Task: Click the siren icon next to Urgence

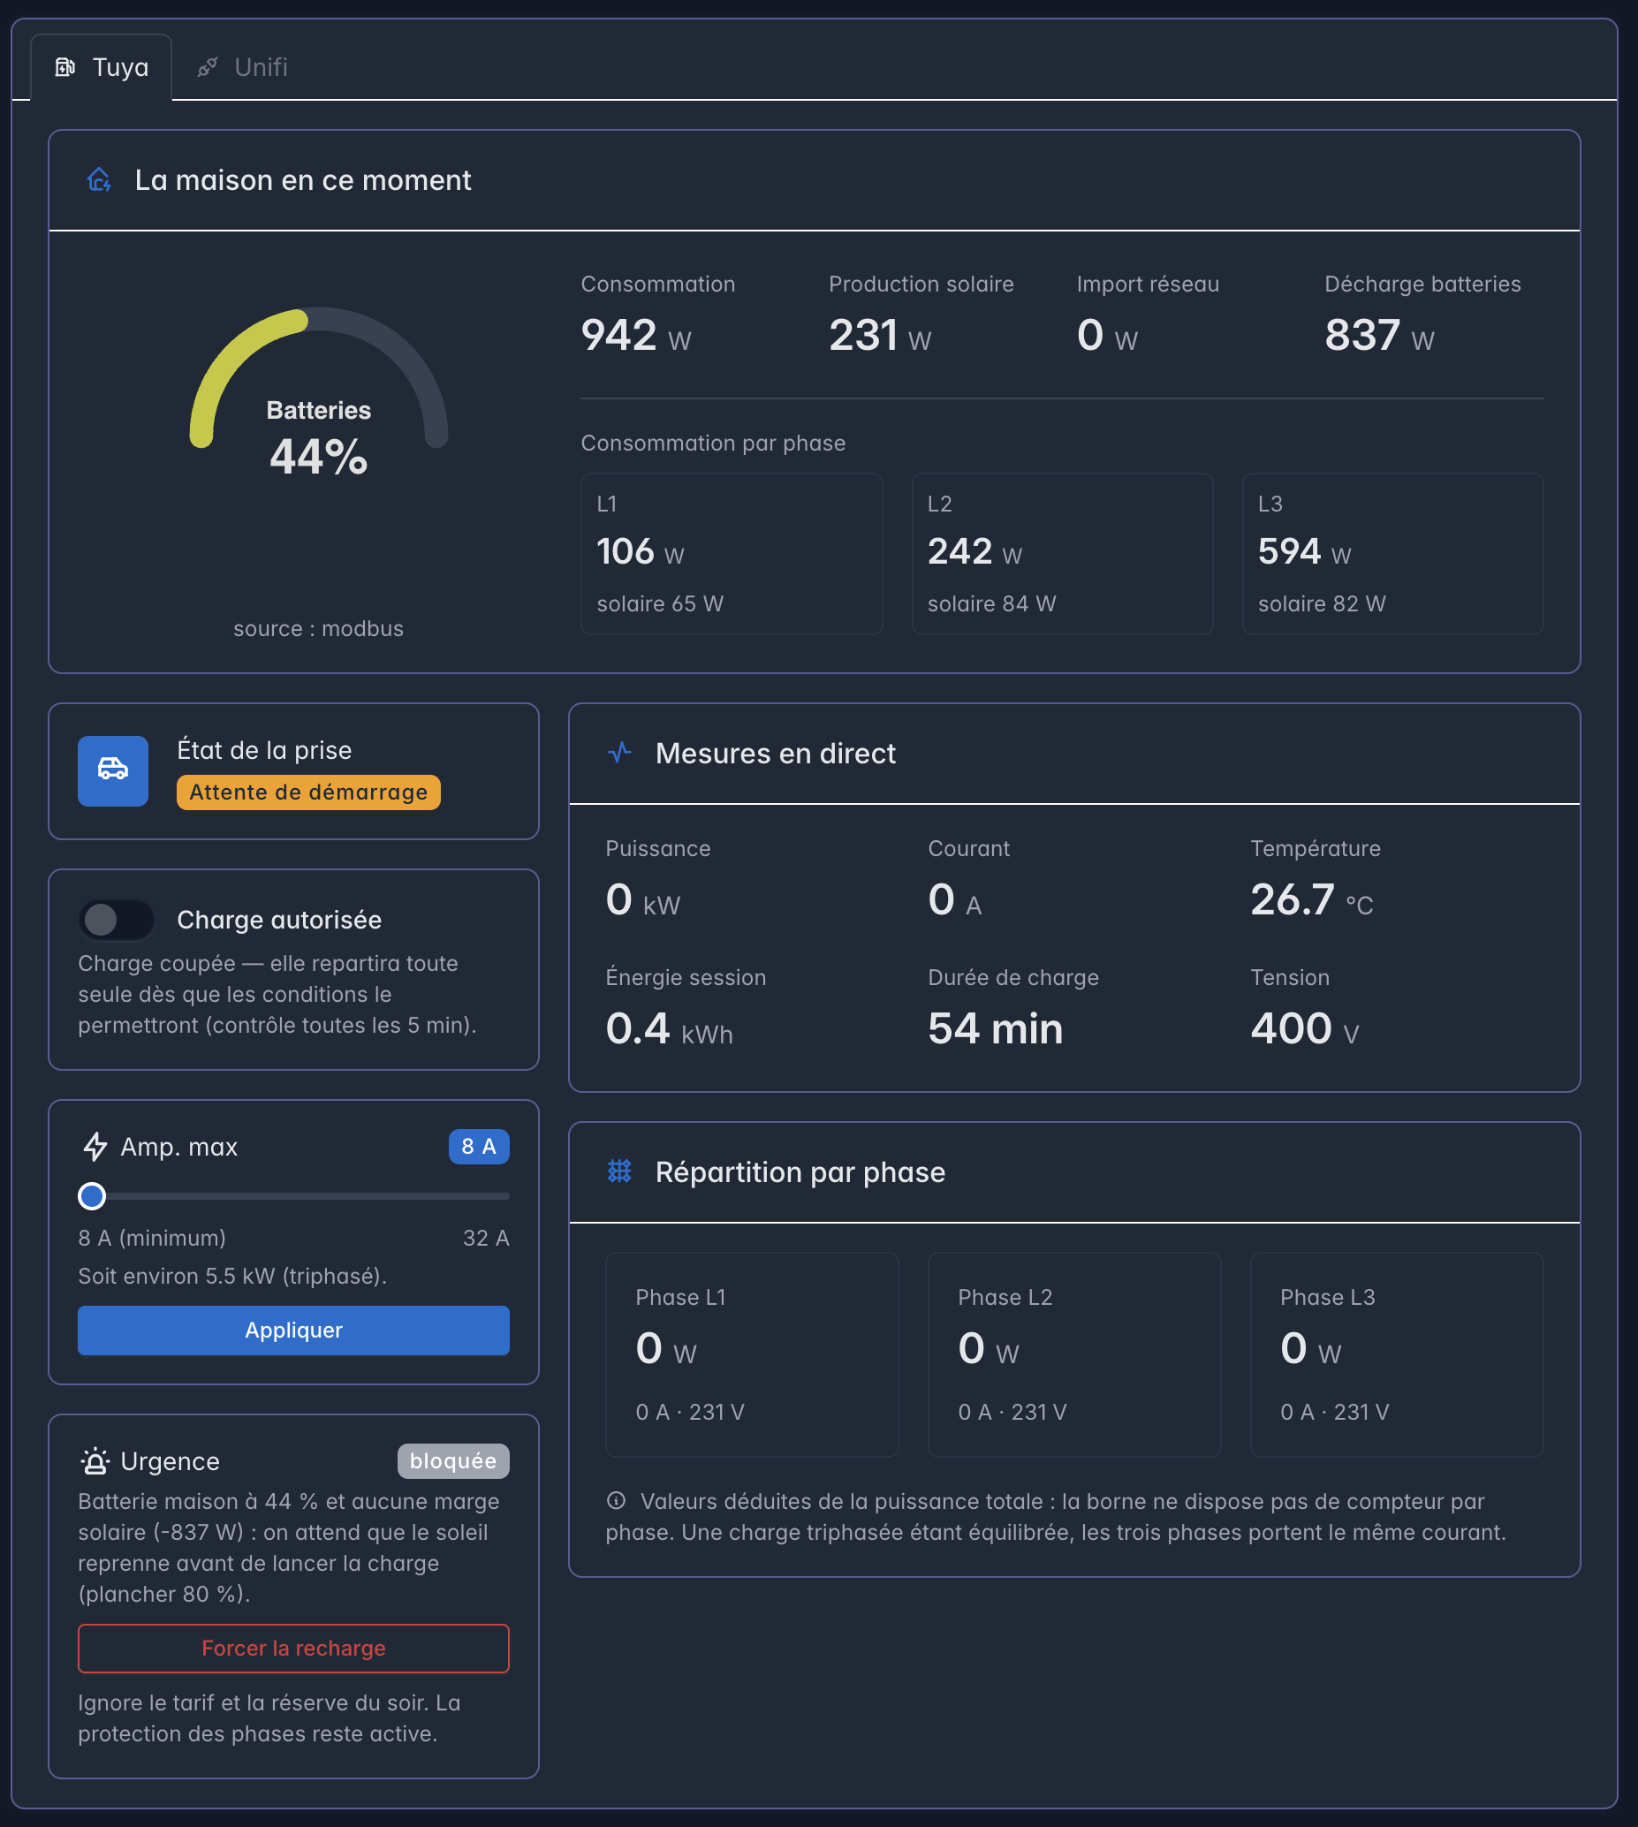Action: point(95,1460)
